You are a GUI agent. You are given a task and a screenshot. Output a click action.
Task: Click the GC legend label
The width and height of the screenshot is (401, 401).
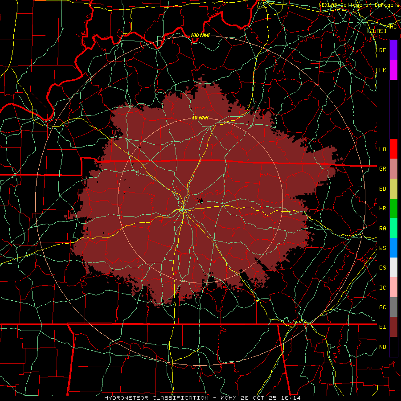click(382, 307)
